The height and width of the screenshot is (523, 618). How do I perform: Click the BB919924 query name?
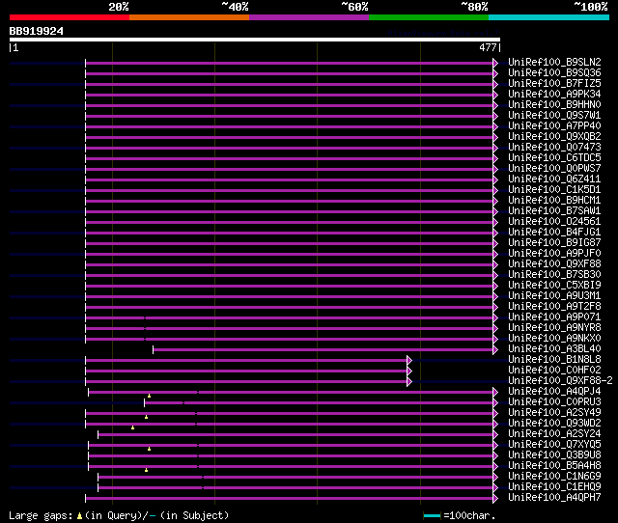tap(37, 31)
